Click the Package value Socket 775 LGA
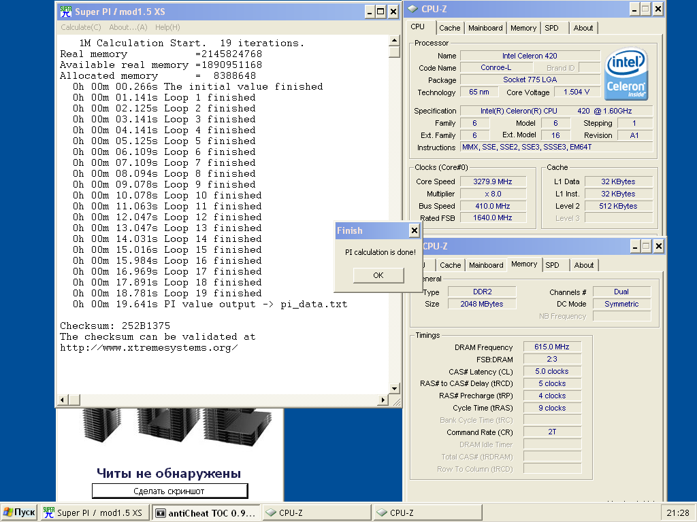Viewport: 697px width, 522px height. tap(530, 80)
